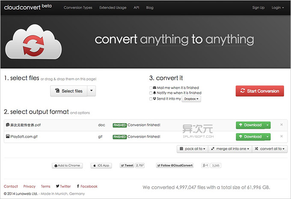Click the image file icon beside iPlaySoft.com.gif
Image resolution: width=291 pixels, height=199 pixels.
click(8, 136)
